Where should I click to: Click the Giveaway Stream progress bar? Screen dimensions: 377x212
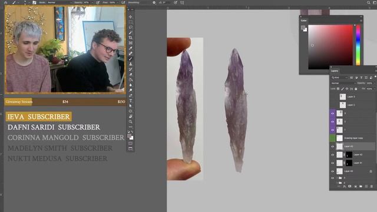(65, 102)
